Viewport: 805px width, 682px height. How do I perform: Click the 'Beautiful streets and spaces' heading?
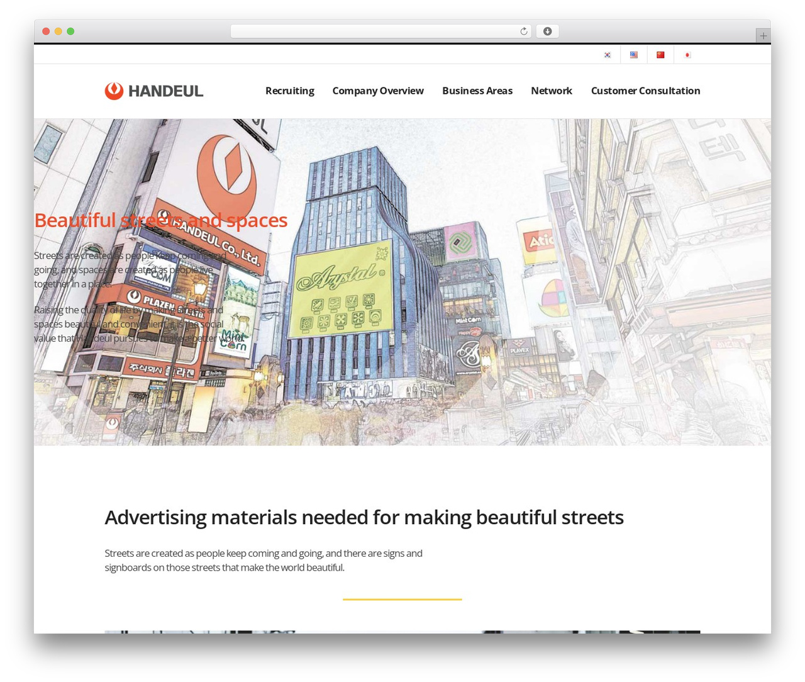[160, 220]
